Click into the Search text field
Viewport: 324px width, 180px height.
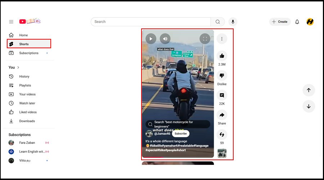(151, 22)
